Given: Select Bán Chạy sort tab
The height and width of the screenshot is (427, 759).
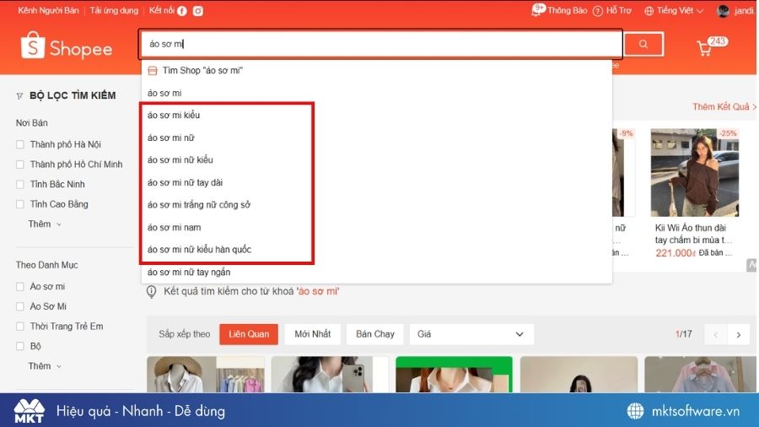Looking at the screenshot, I should [x=375, y=334].
